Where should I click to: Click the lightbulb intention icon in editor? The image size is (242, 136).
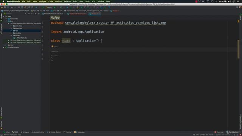[53, 46]
